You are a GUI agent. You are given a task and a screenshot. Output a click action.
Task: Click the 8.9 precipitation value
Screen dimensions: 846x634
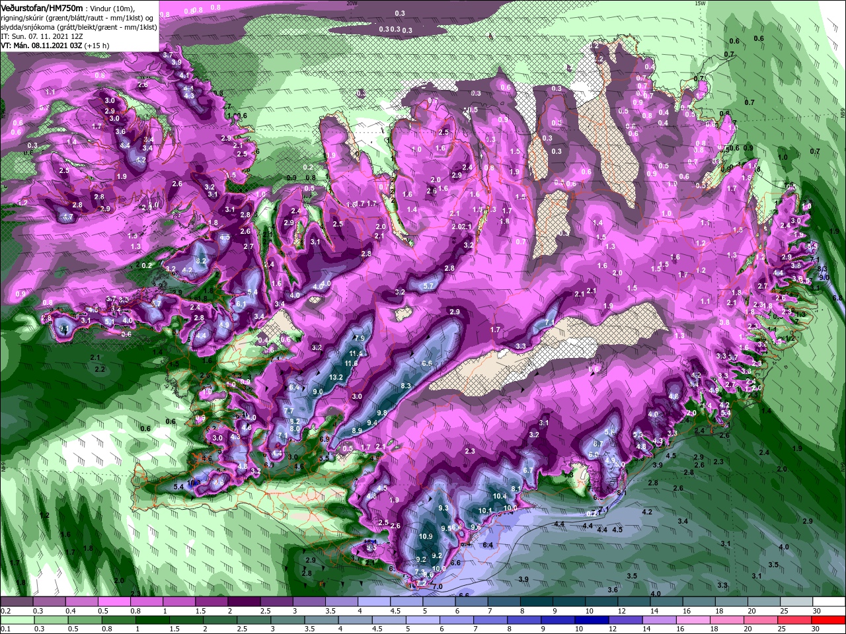(357, 431)
